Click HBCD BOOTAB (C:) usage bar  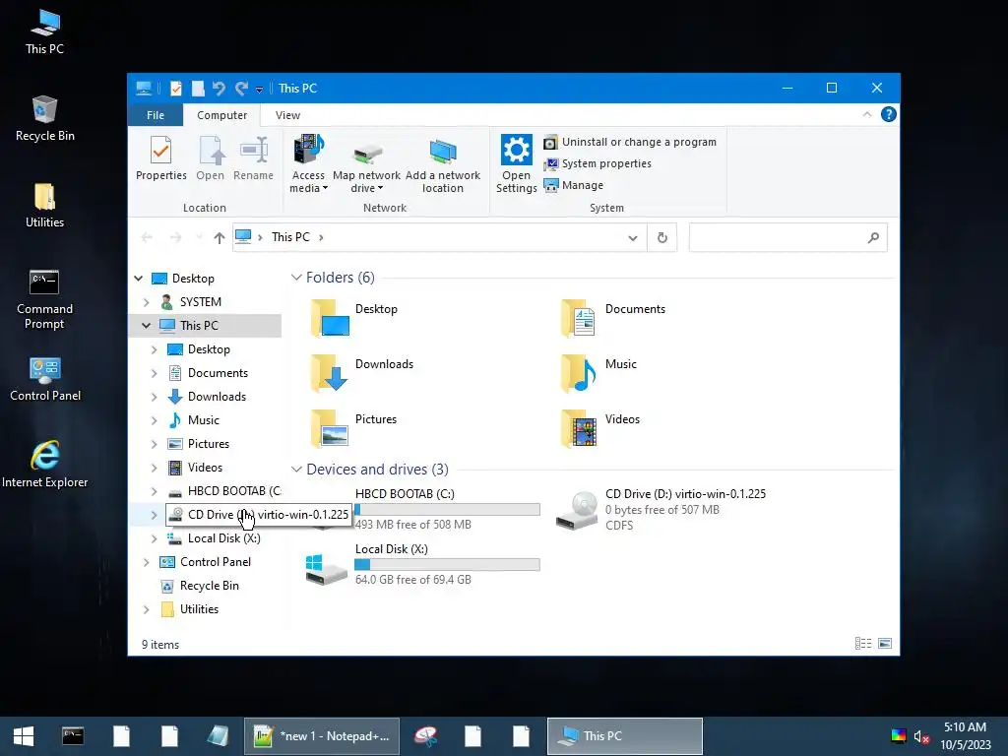coord(448,510)
